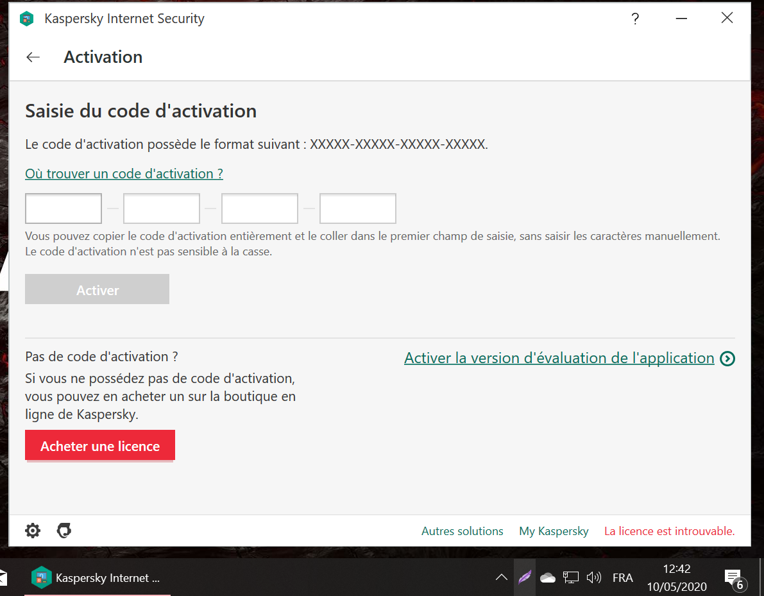The width and height of the screenshot is (764, 596).
Task: Open the notification center with 6 alerts
Action: click(734, 579)
